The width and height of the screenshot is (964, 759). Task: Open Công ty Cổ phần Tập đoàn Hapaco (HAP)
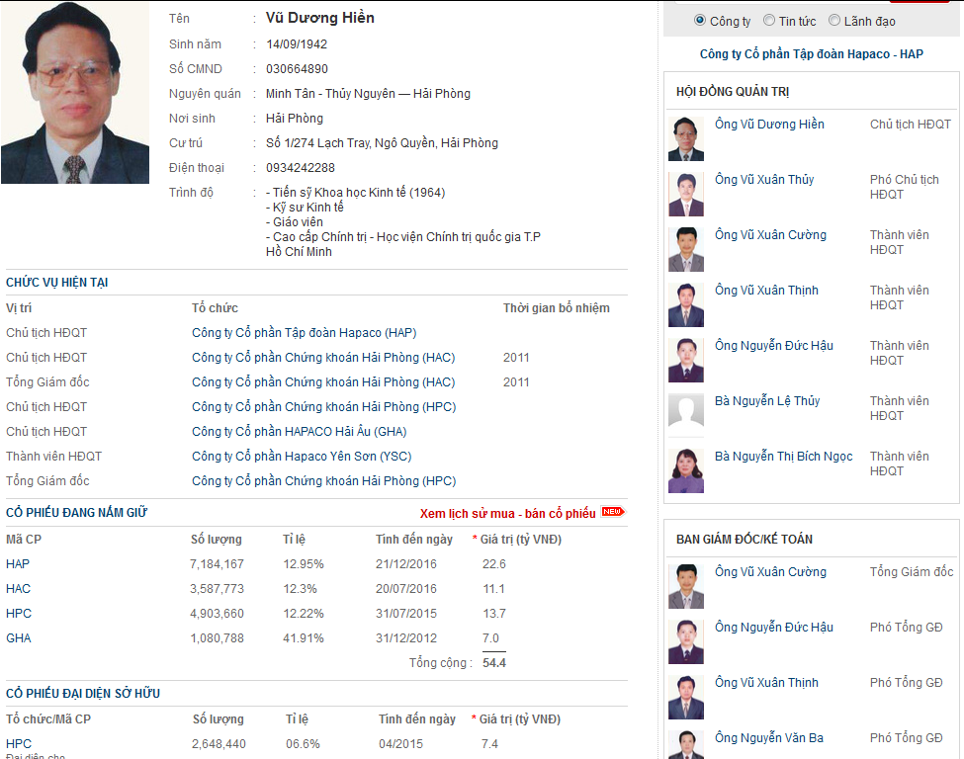pyautogui.click(x=305, y=332)
